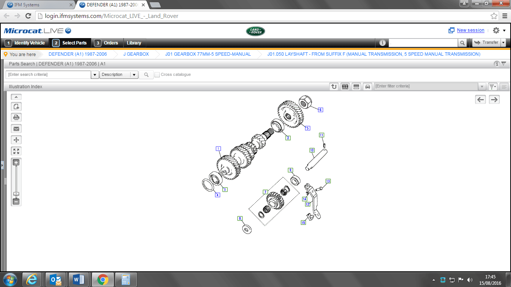The image size is (511, 287).
Task: Click the filter criteria input field
Action: pyautogui.click(x=426, y=86)
